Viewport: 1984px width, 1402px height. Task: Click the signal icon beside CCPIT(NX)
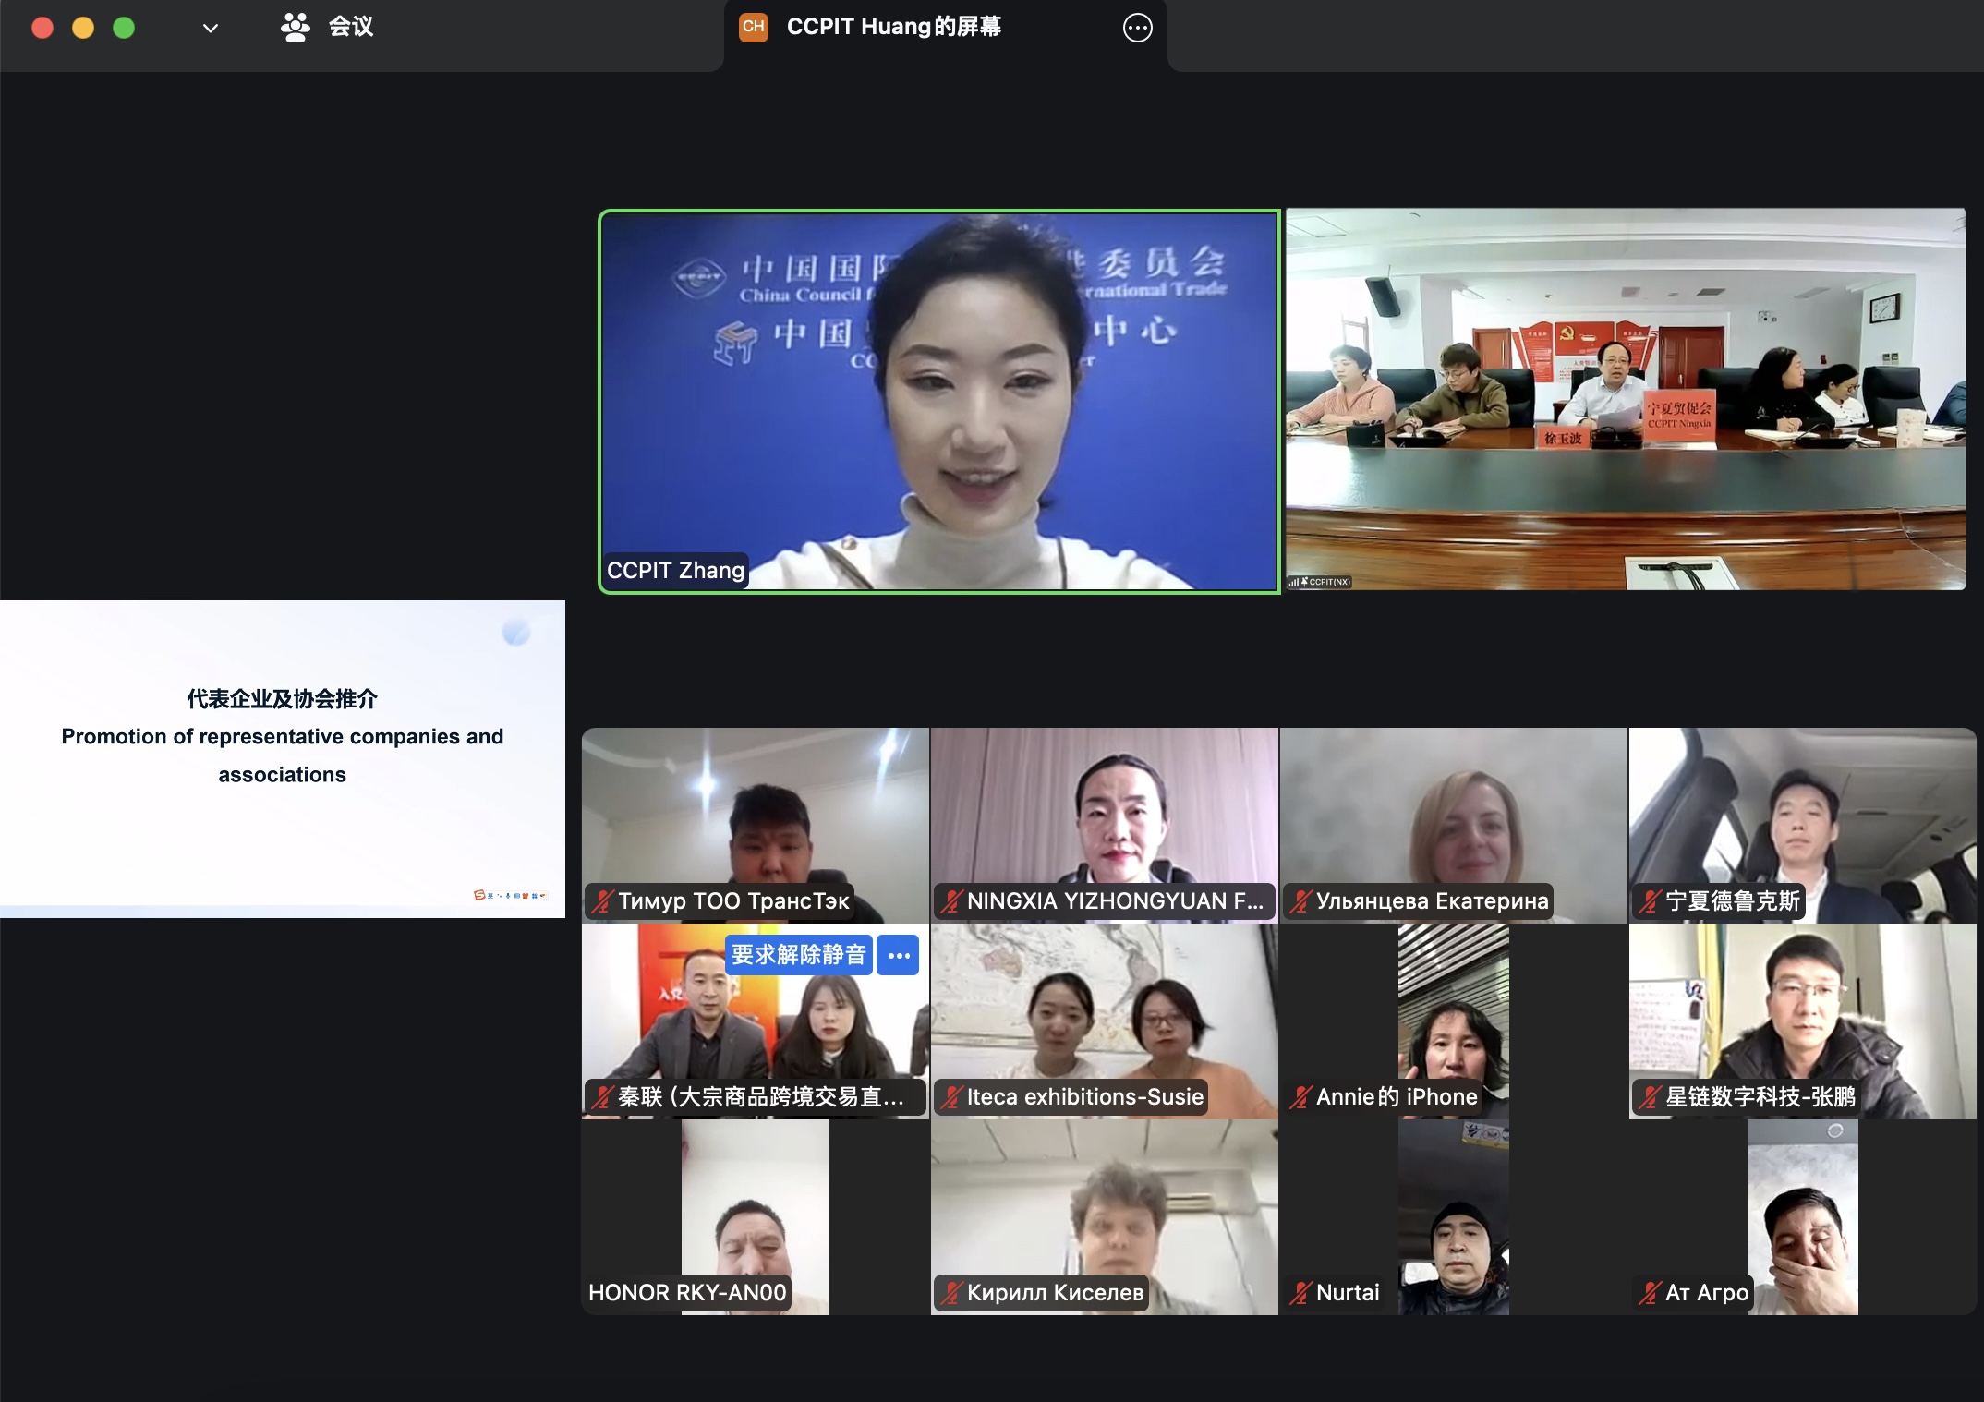point(1294,582)
